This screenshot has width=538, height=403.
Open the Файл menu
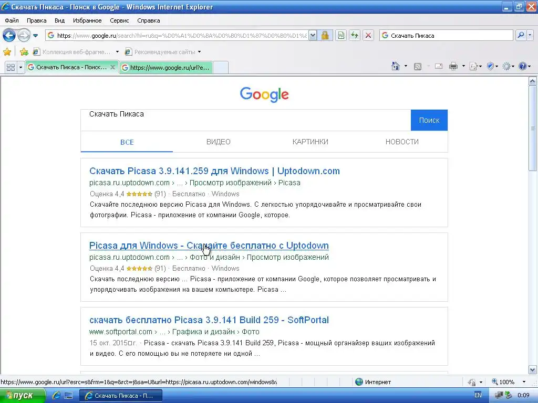(12, 20)
